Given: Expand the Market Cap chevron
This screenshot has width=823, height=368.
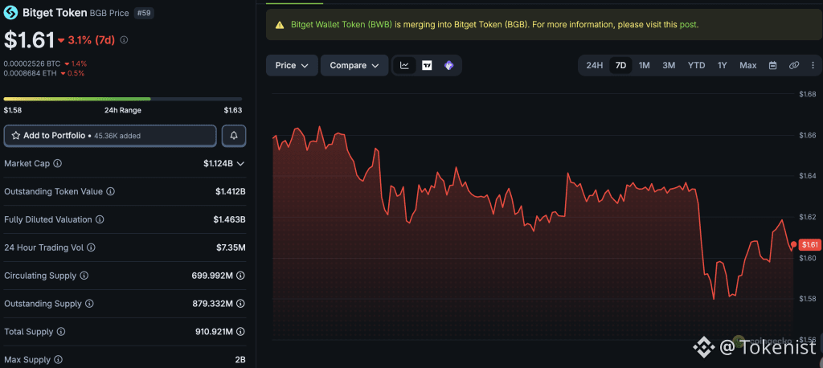Looking at the screenshot, I should click(240, 164).
